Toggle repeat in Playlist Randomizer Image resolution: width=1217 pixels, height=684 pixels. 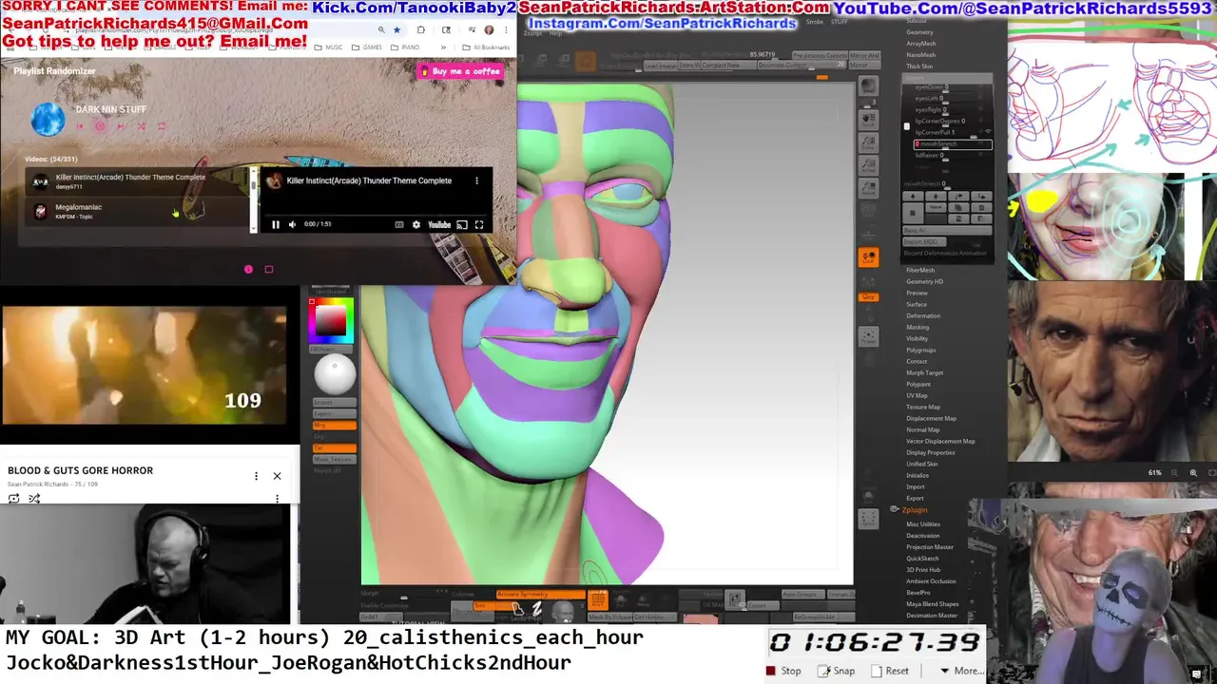[x=162, y=126]
